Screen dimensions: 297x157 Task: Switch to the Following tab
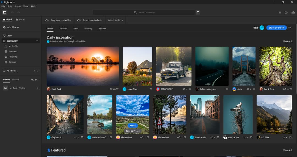(88, 29)
